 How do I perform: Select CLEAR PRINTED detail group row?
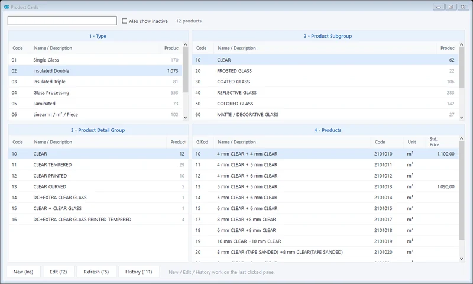coord(98,176)
